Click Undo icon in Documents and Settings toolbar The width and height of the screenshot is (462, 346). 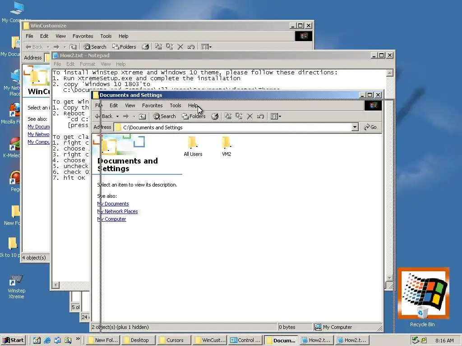260,117
